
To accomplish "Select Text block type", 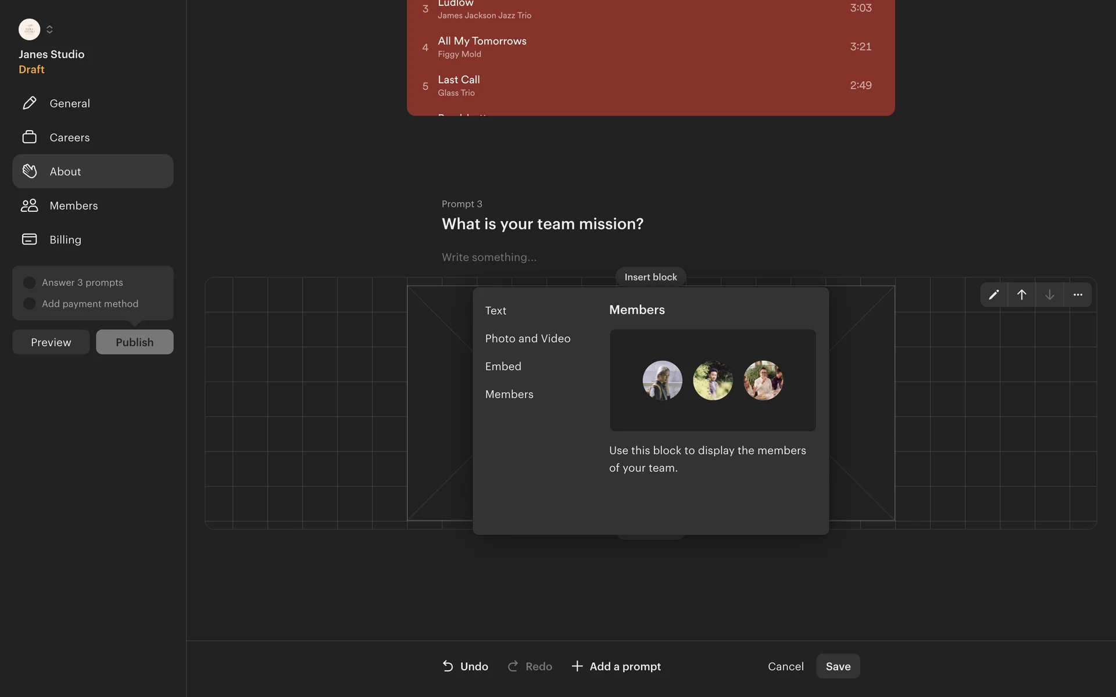I will 496,311.
